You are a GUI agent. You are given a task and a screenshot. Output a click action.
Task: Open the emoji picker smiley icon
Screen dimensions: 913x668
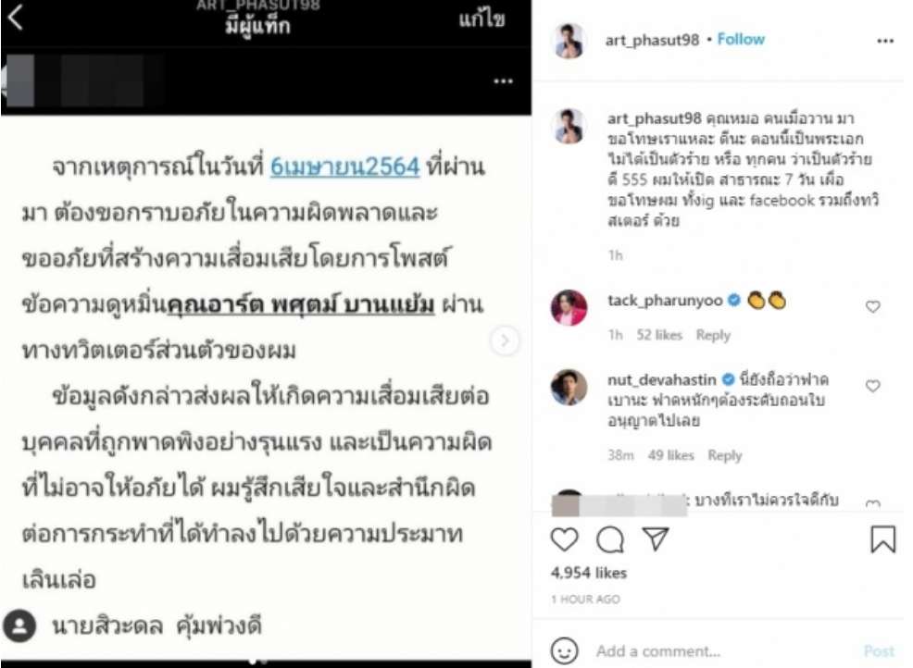(564, 650)
